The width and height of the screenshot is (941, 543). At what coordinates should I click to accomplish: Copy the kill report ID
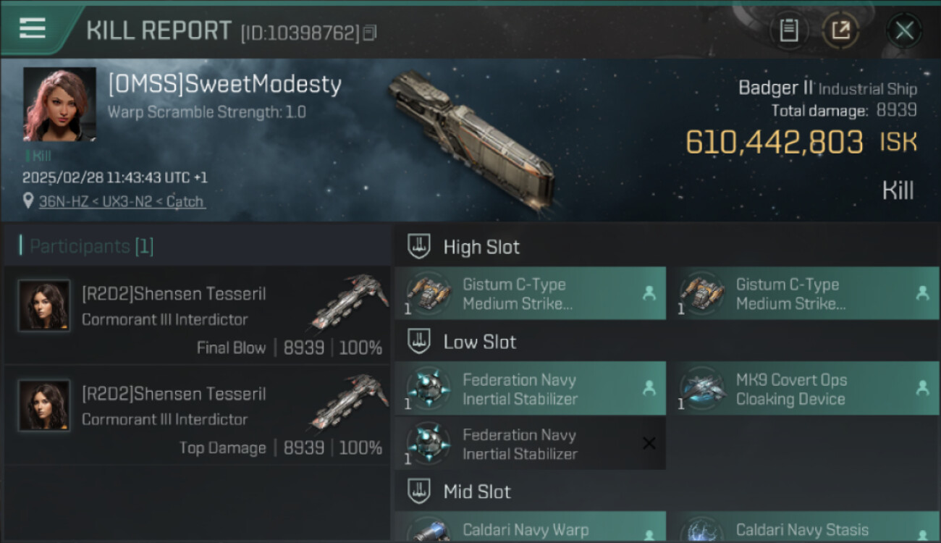(x=370, y=33)
